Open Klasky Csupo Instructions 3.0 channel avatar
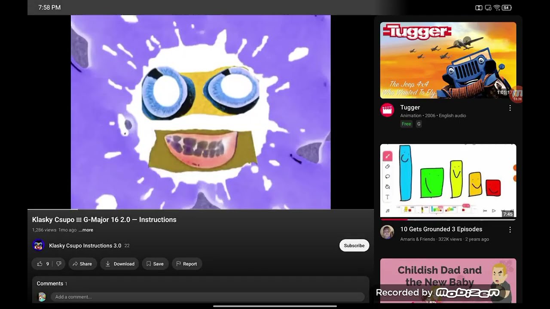The image size is (550, 309). coord(38,245)
